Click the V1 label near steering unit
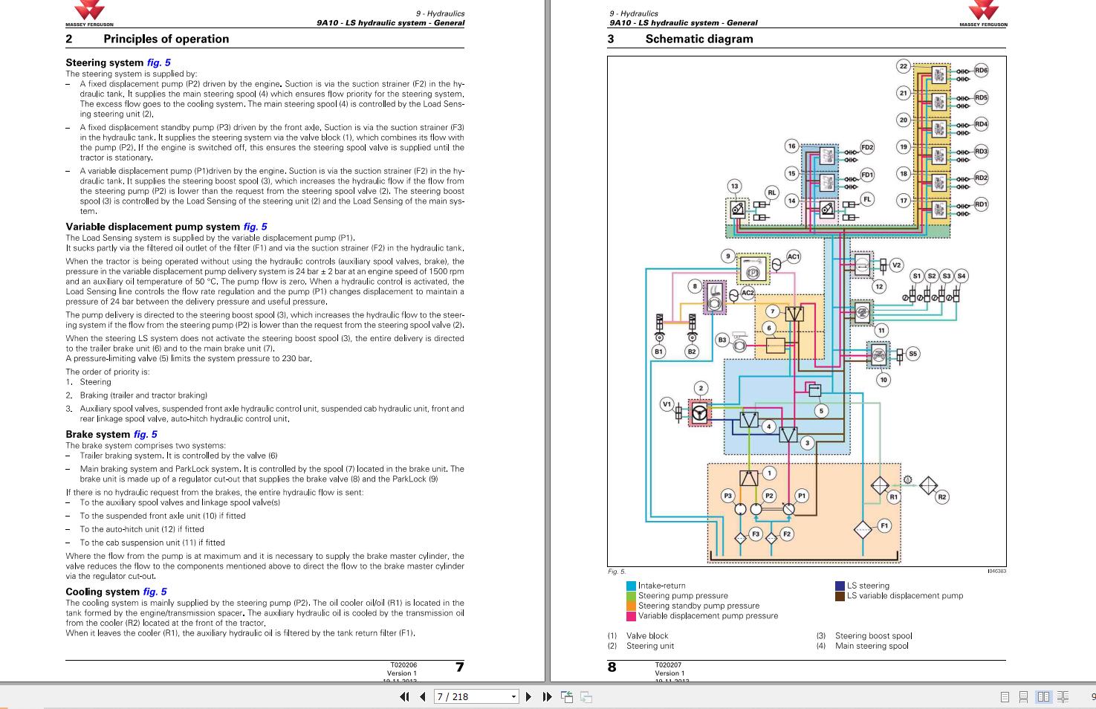 pos(667,404)
